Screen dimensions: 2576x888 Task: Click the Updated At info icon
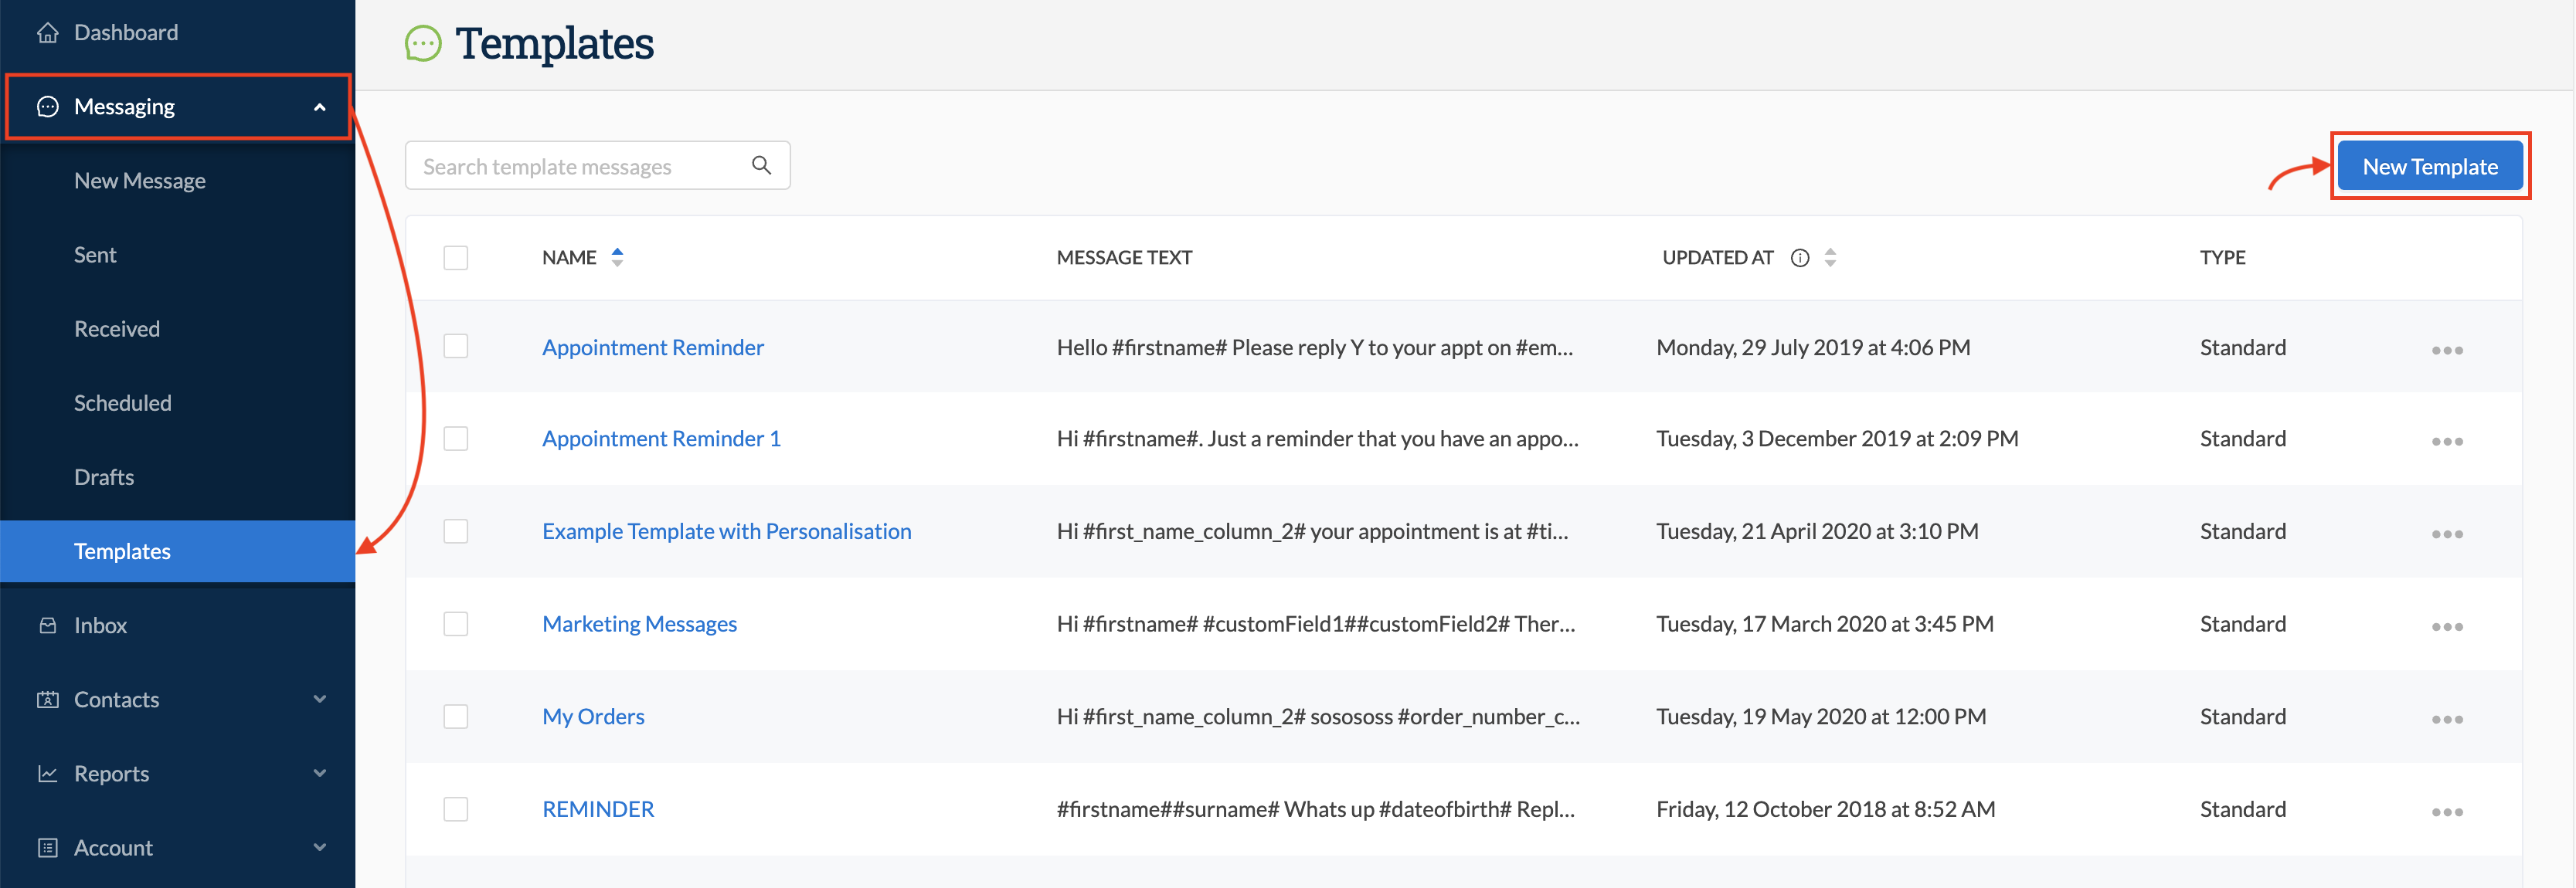tap(1799, 258)
